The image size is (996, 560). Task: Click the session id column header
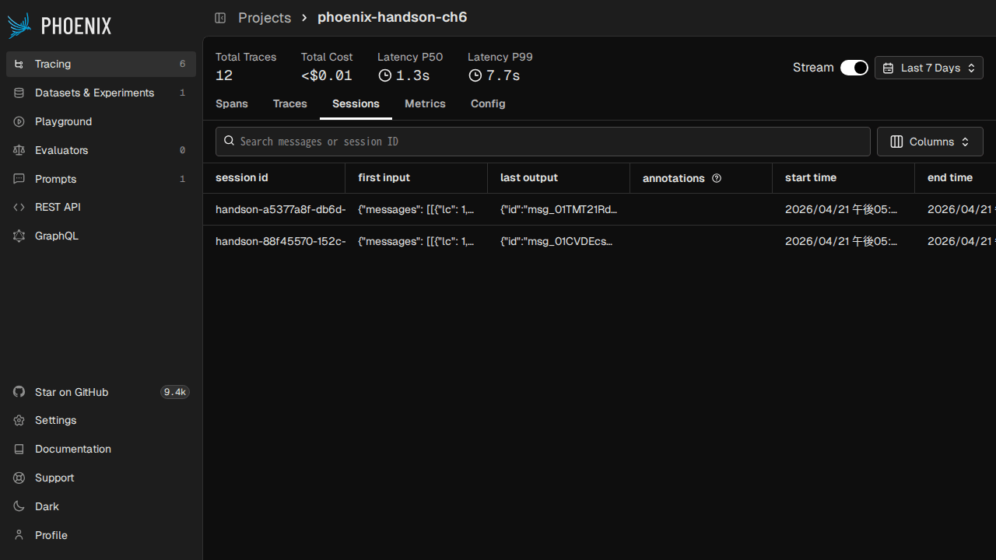[274, 178]
